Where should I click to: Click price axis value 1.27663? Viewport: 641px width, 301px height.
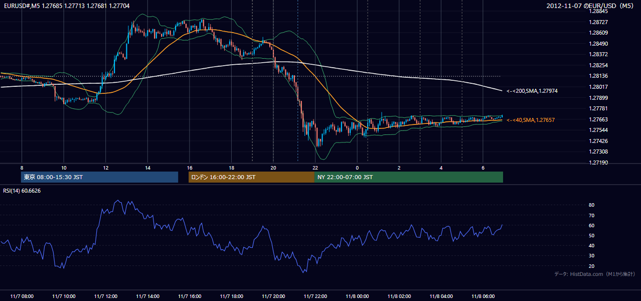pyautogui.click(x=599, y=119)
